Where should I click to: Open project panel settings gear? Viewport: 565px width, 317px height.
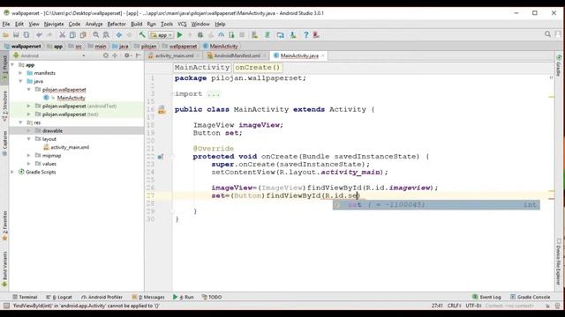pos(127,55)
